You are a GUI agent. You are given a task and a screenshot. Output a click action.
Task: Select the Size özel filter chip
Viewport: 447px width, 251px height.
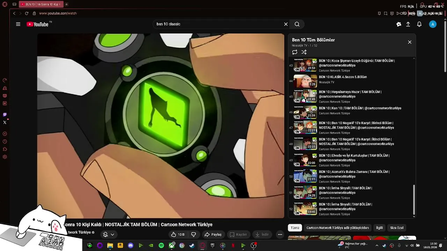pyautogui.click(x=397, y=228)
